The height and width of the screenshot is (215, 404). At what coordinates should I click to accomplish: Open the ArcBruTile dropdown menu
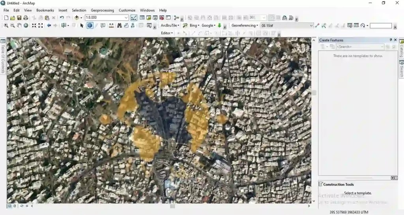coord(170,26)
